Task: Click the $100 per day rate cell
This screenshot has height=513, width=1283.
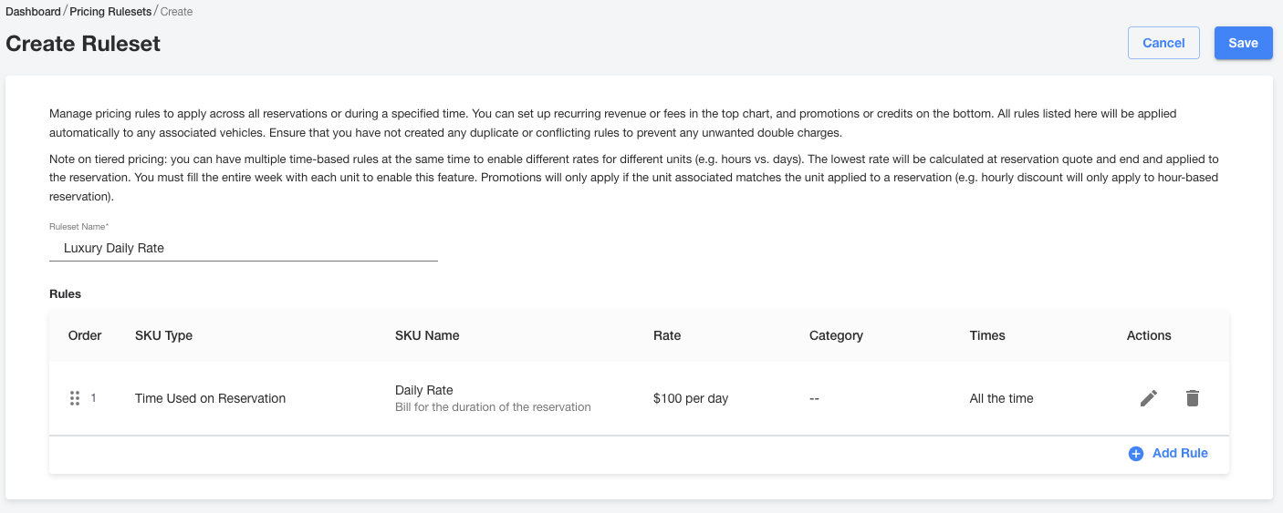Action: pos(691,398)
